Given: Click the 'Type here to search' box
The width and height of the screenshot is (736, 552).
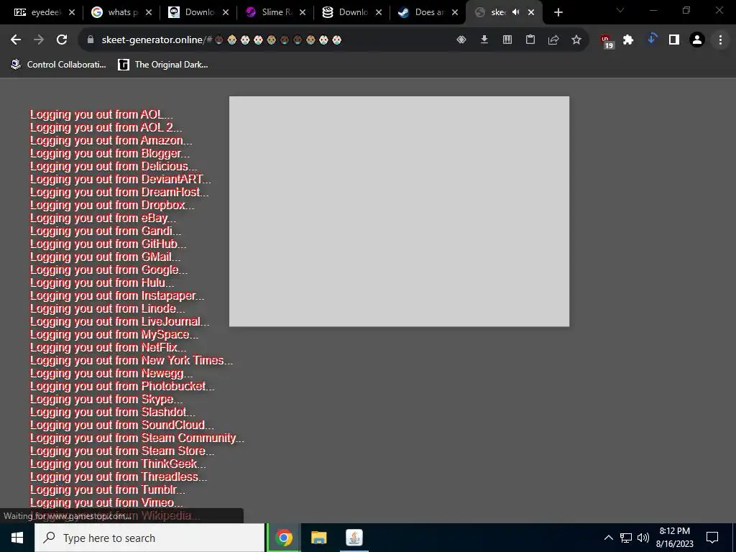Looking at the screenshot, I should (x=149, y=538).
